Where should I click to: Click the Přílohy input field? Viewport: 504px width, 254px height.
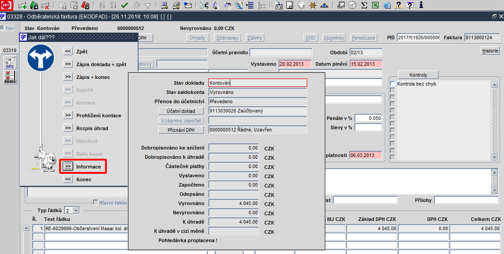[466, 200]
